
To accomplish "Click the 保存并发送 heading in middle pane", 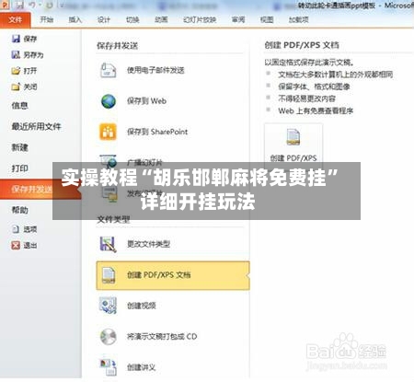I will coord(117,46).
